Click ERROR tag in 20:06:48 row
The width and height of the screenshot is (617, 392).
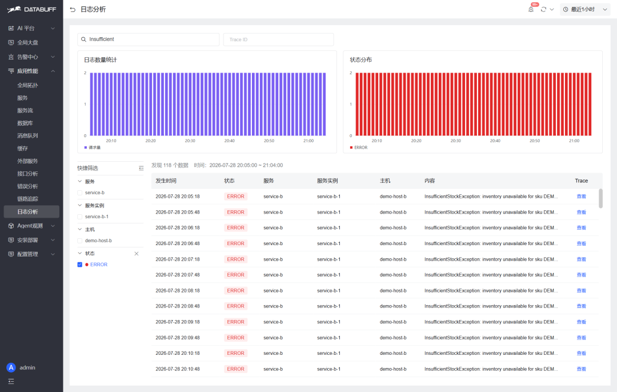tap(236, 243)
